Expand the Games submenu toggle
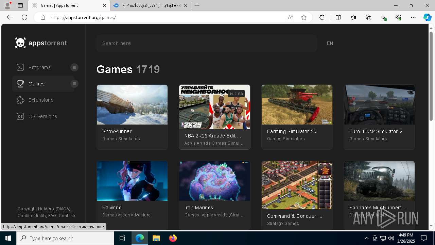The width and height of the screenshot is (435, 245). [x=74, y=84]
